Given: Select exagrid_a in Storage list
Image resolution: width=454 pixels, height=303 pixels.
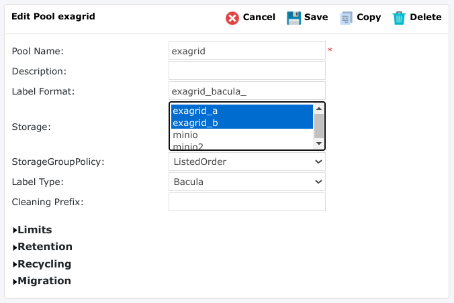Looking at the screenshot, I should (x=242, y=111).
